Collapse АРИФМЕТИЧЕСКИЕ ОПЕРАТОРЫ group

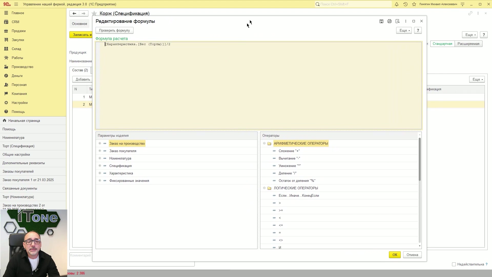pyautogui.click(x=264, y=143)
